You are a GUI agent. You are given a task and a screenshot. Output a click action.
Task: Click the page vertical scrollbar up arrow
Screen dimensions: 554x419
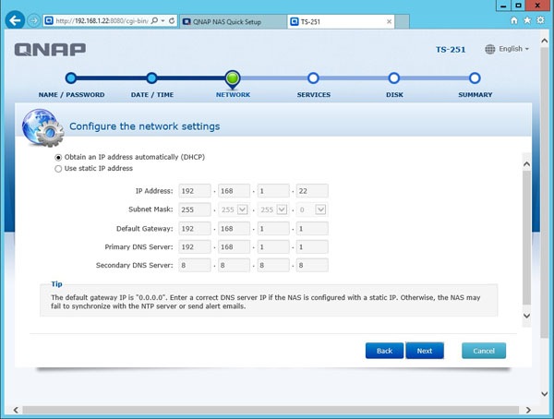[545, 41]
